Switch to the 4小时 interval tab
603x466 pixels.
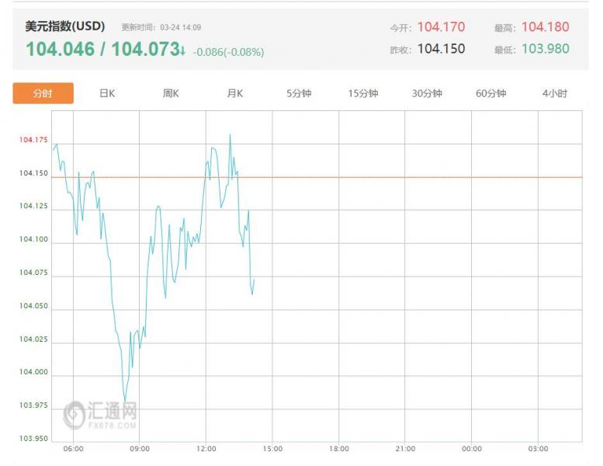coord(555,93)
